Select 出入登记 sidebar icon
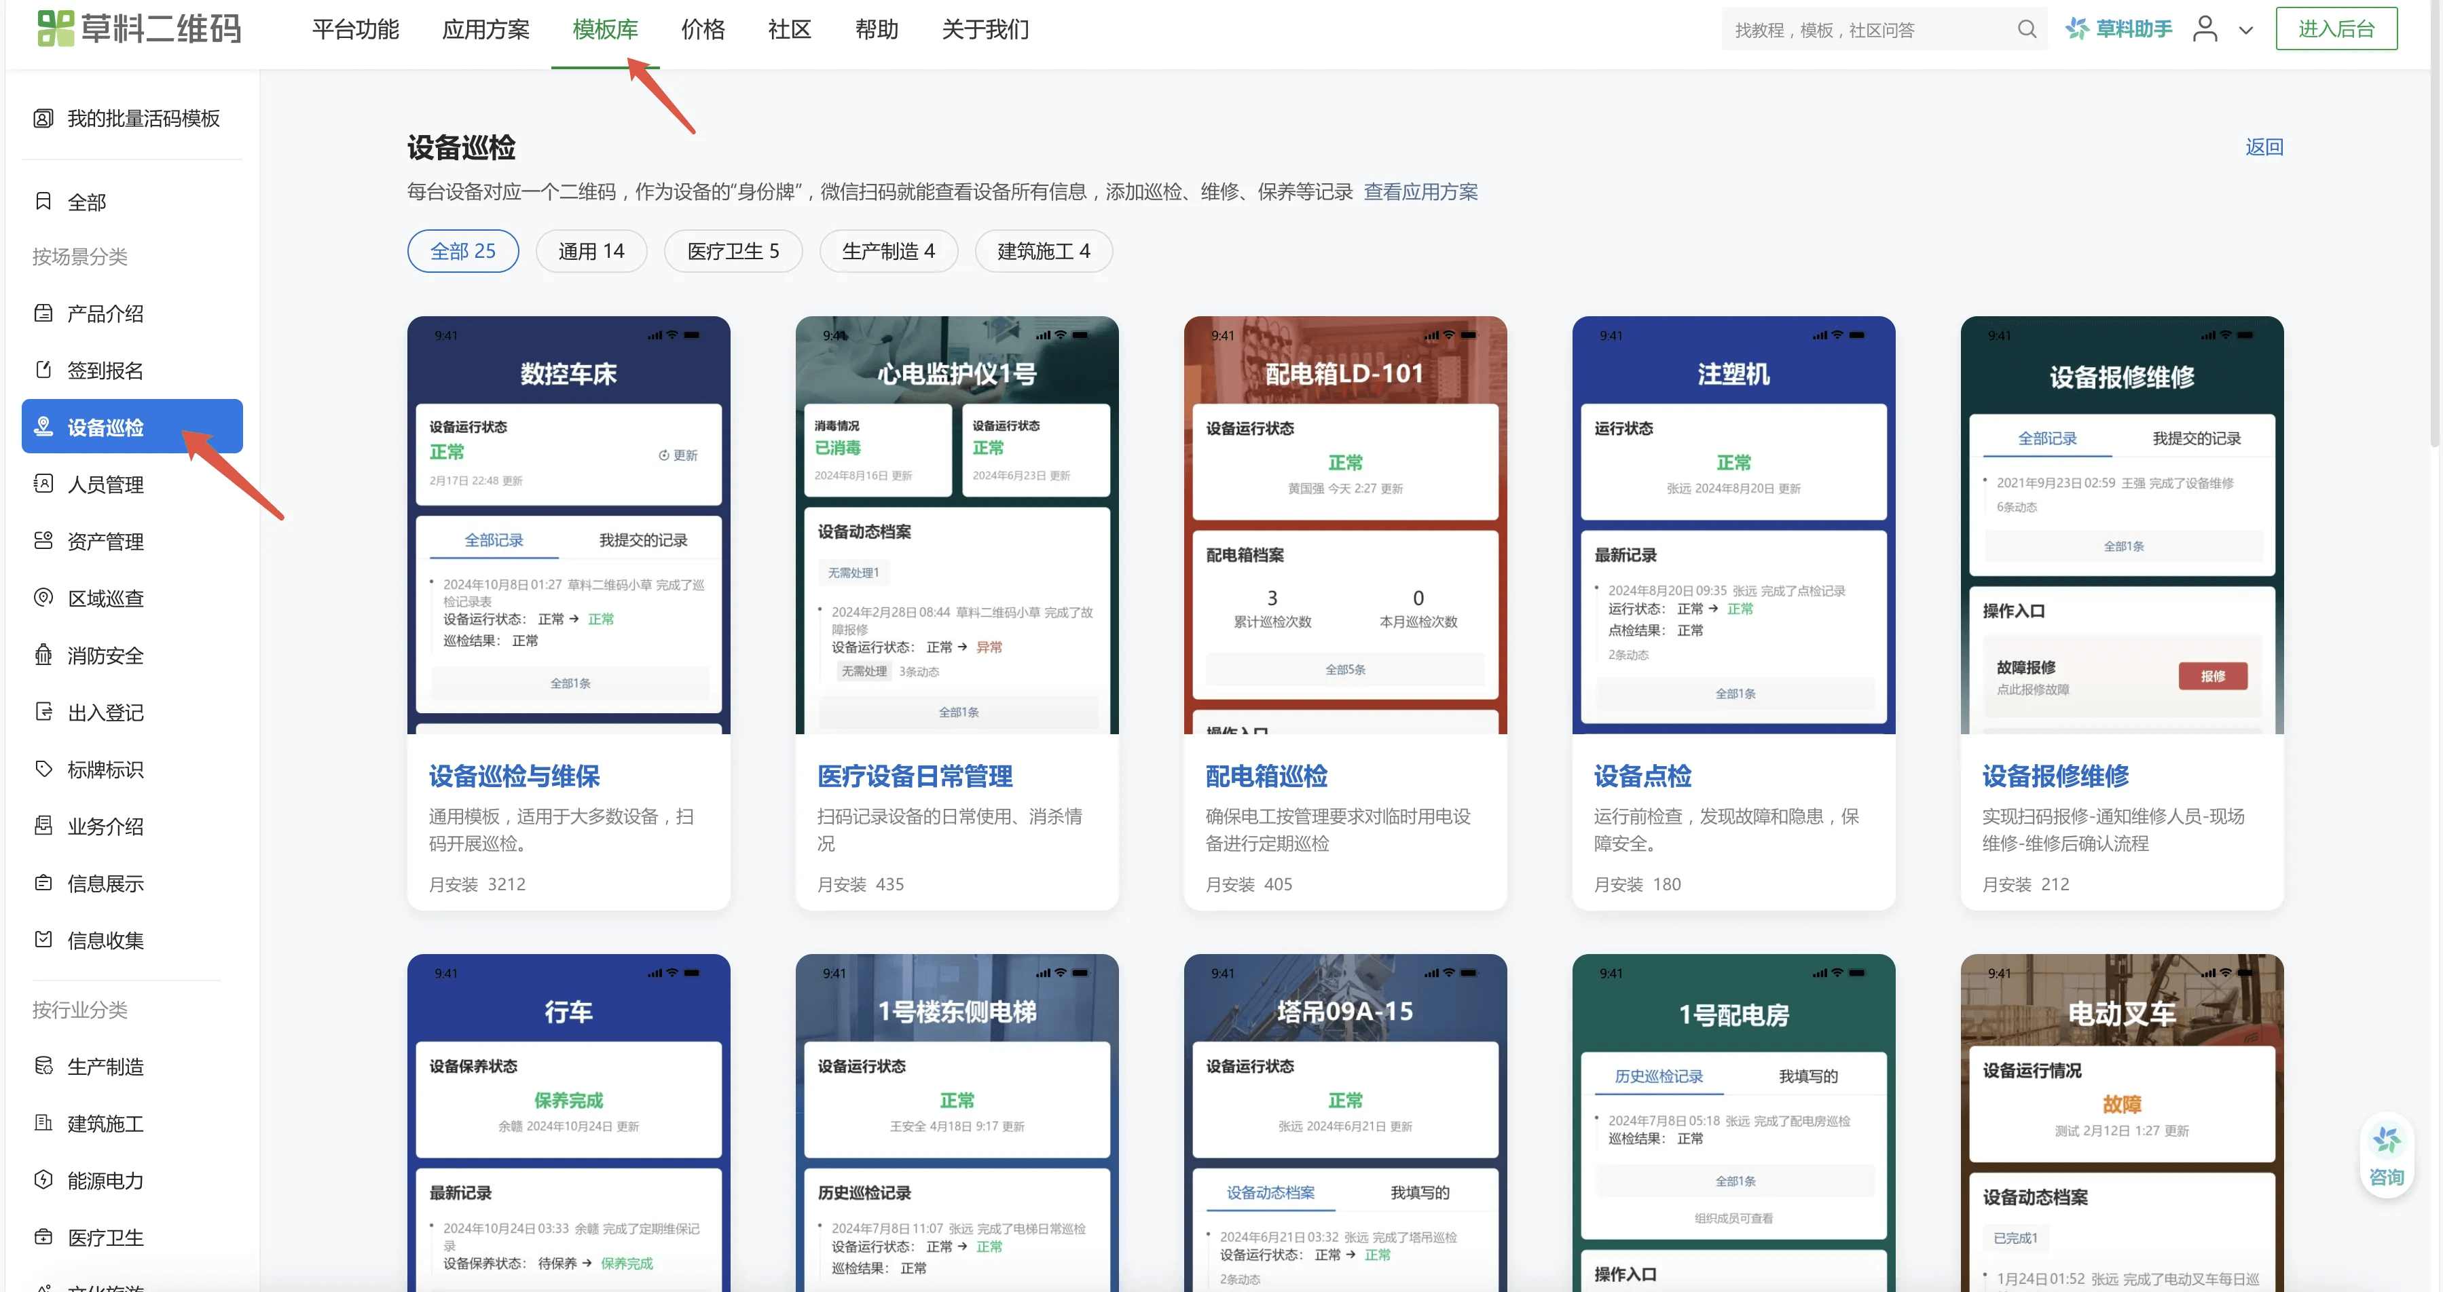 pos(43,712)
